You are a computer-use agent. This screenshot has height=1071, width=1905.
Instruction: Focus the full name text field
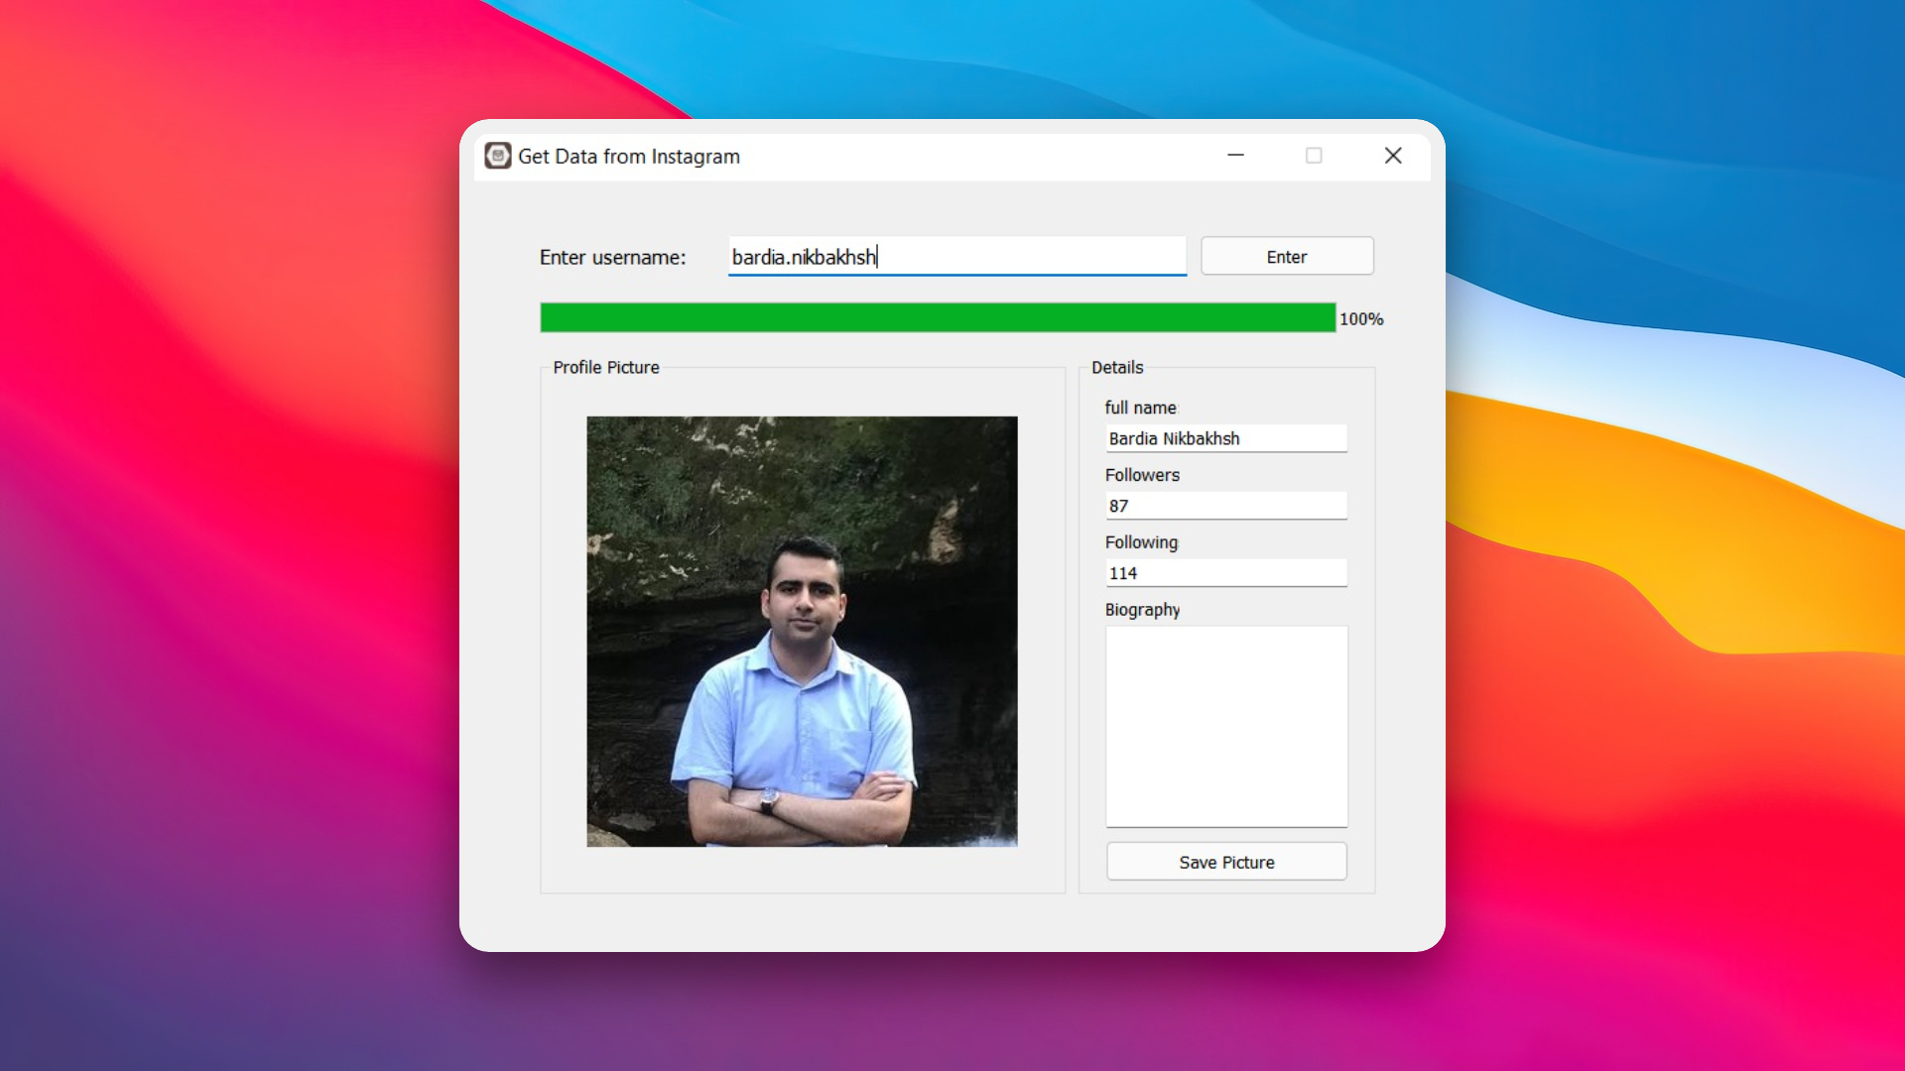(1226, 438)
